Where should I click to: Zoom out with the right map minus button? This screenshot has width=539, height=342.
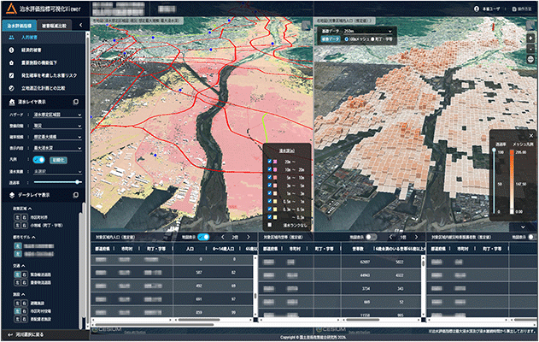coord(530,49)
